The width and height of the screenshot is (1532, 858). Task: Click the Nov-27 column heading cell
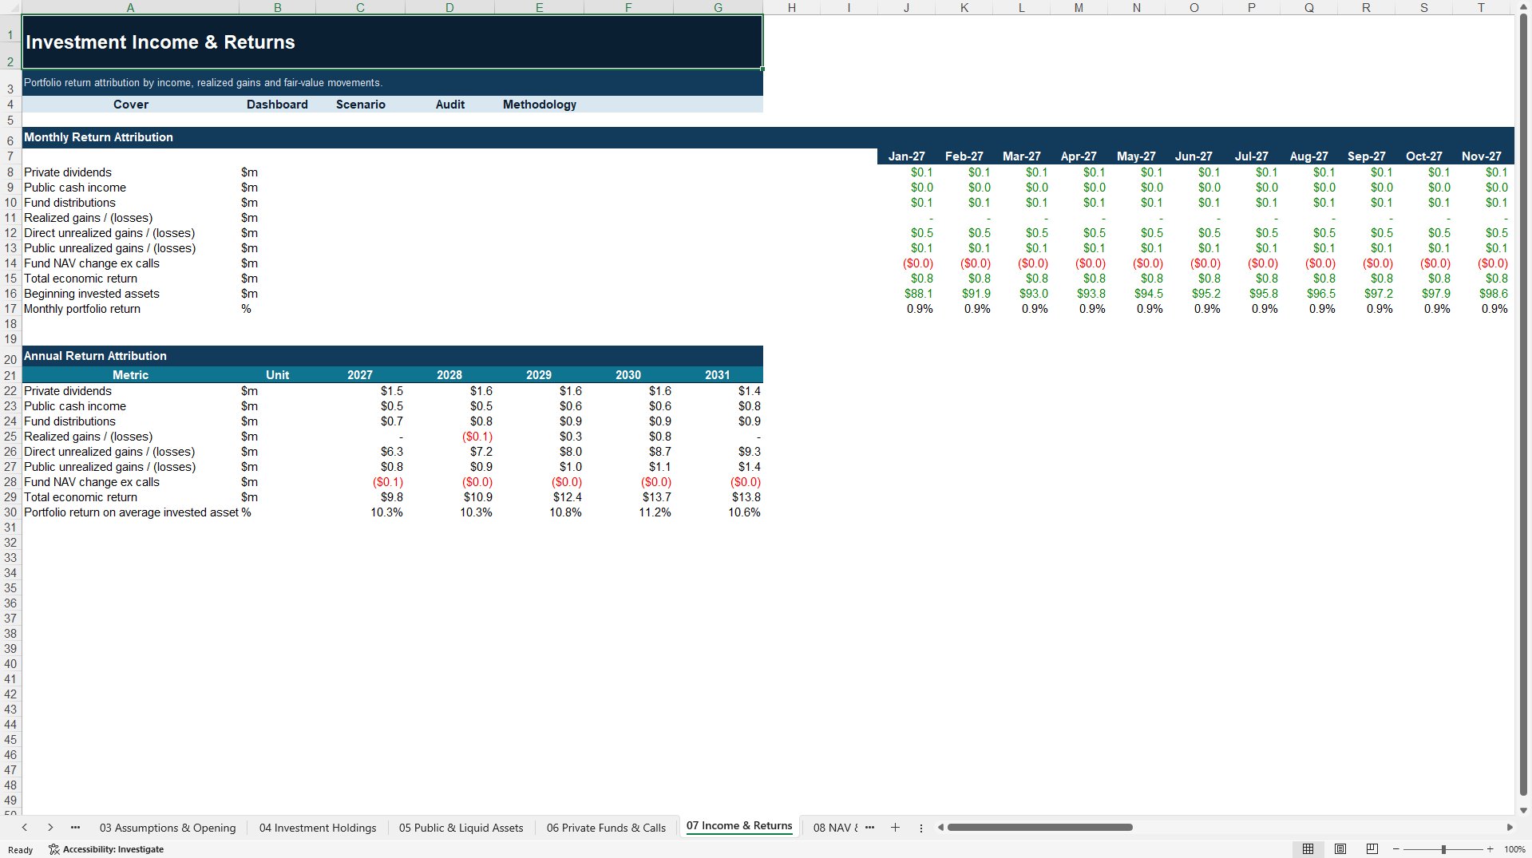(x=1481, y=156)
